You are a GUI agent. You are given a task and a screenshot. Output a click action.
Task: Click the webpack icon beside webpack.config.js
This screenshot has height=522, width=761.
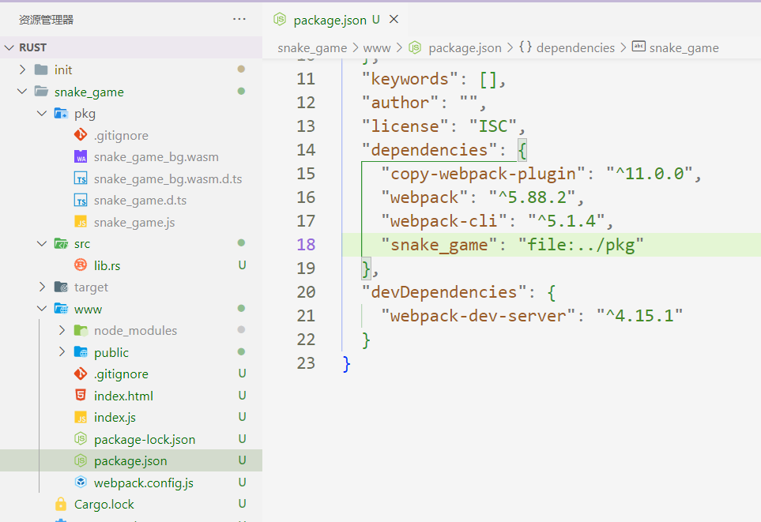click(80, 483)
